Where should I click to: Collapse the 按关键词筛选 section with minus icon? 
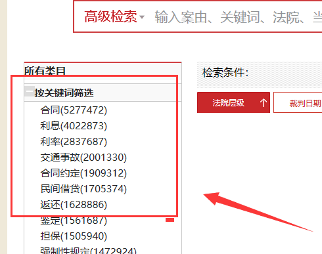point(29,91)
